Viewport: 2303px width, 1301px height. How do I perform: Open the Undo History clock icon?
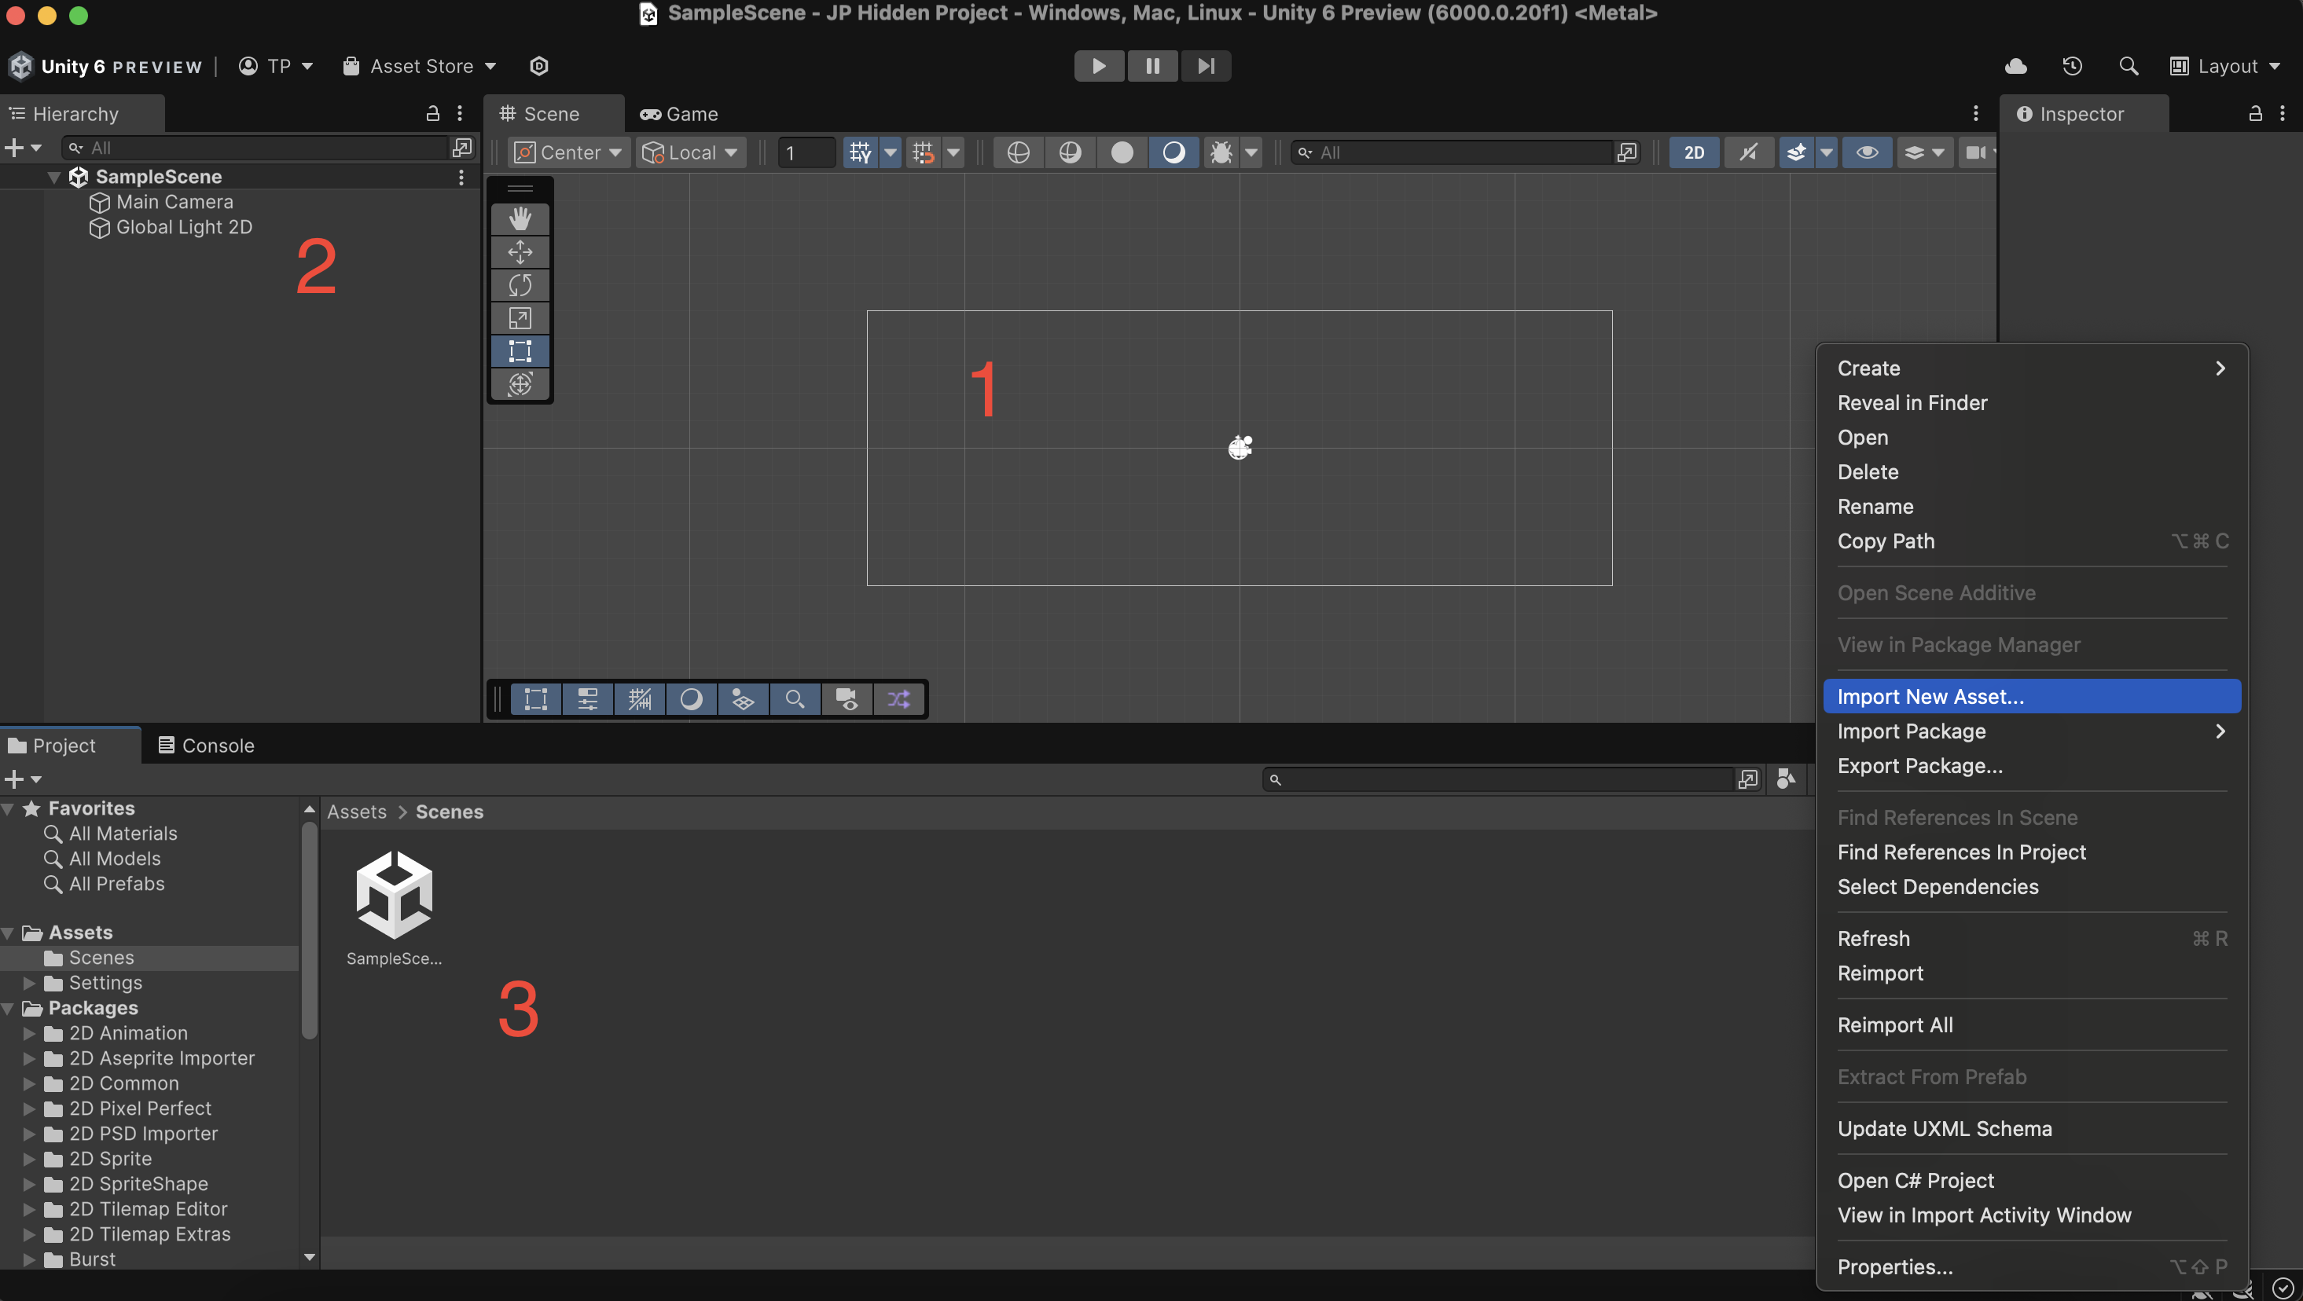coord(2071,66)
